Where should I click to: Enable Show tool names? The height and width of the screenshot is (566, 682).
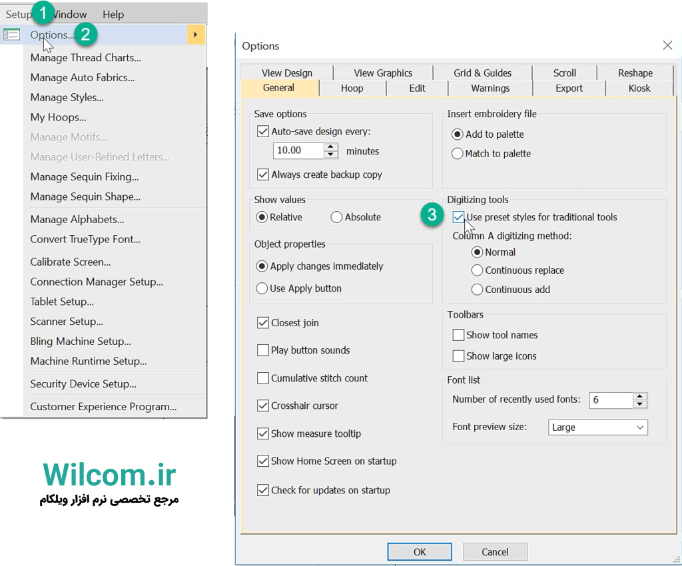[458, 335]
